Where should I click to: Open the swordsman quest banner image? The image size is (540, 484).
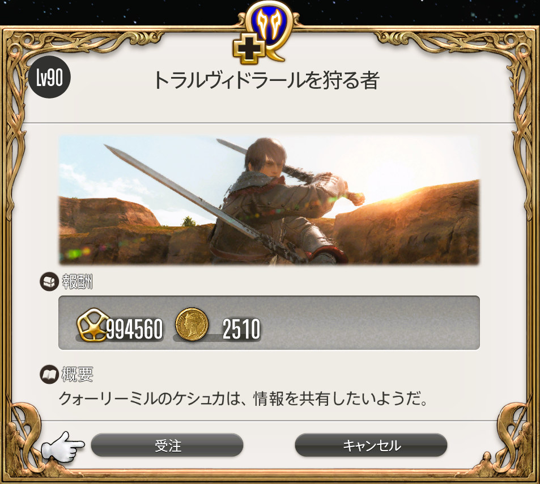pos(269,200)
